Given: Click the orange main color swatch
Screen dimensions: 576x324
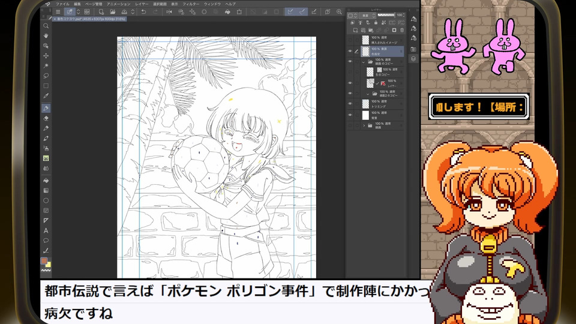Looking at the screenshot, I should (x=44, y=260).
